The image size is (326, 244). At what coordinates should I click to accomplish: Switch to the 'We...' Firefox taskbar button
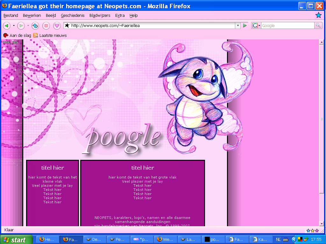click(x=166, y=240)
